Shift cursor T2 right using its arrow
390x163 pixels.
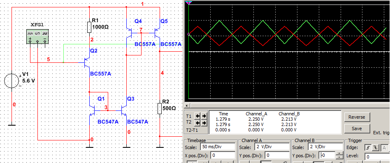204,123
